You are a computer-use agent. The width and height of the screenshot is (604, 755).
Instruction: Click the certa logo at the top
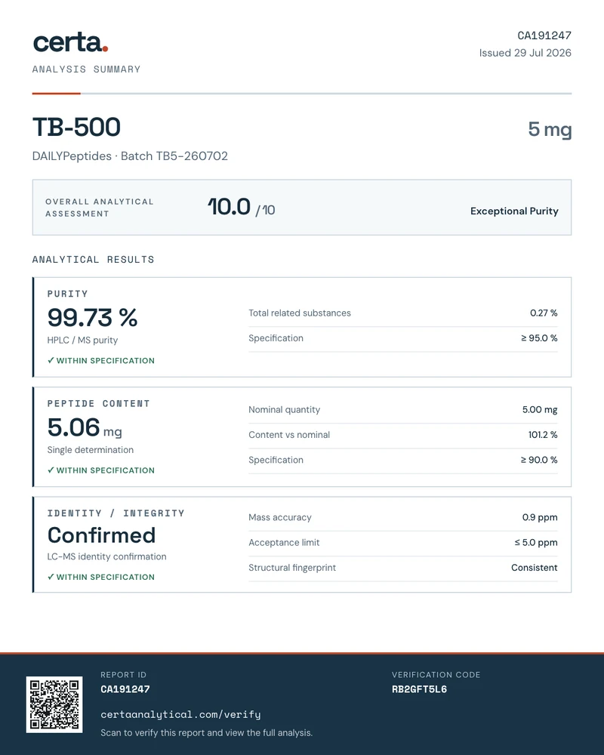(x=70, y=42)
